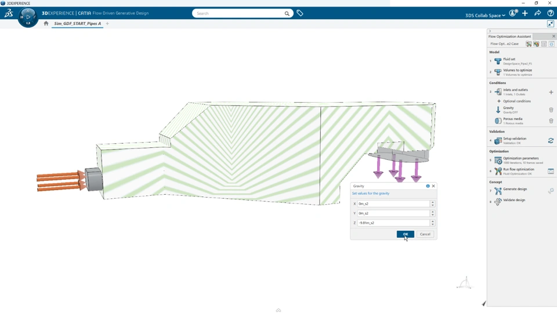
Task: Click the search magnifier icon
Action: (x=287, y=13)
